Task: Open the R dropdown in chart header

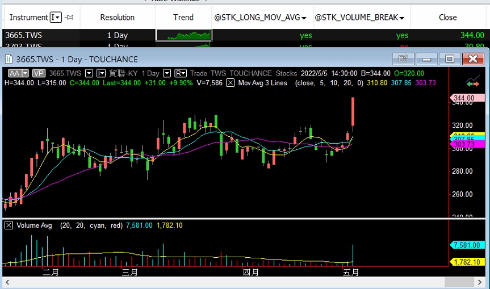Action: point(181,73)
